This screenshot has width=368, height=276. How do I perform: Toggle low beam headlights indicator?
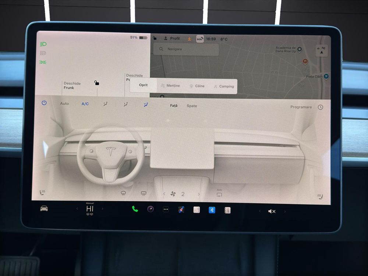[x=43, y=44]
